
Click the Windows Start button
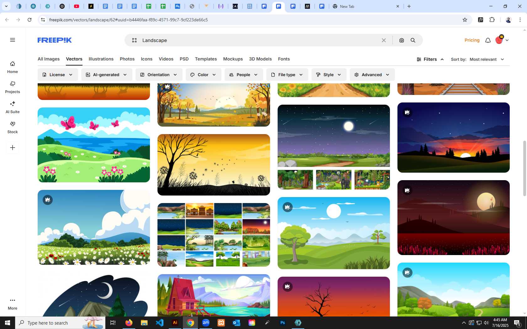(x=8, y=323)
